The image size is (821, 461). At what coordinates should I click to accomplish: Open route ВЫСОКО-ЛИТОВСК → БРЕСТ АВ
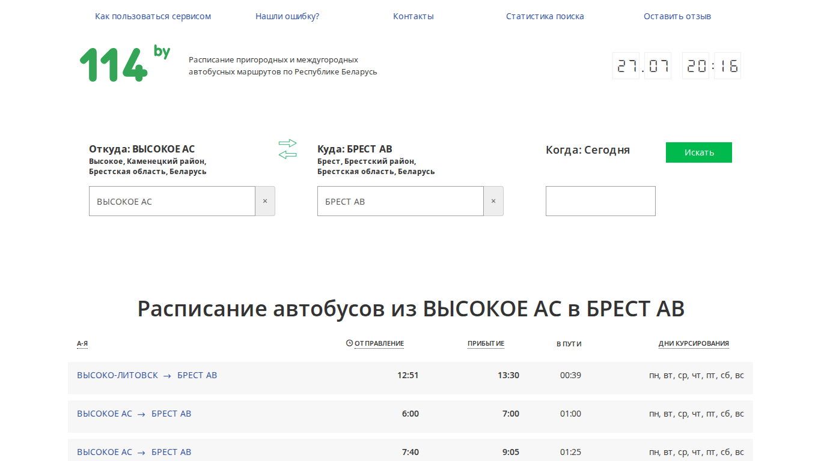[147, 375]
